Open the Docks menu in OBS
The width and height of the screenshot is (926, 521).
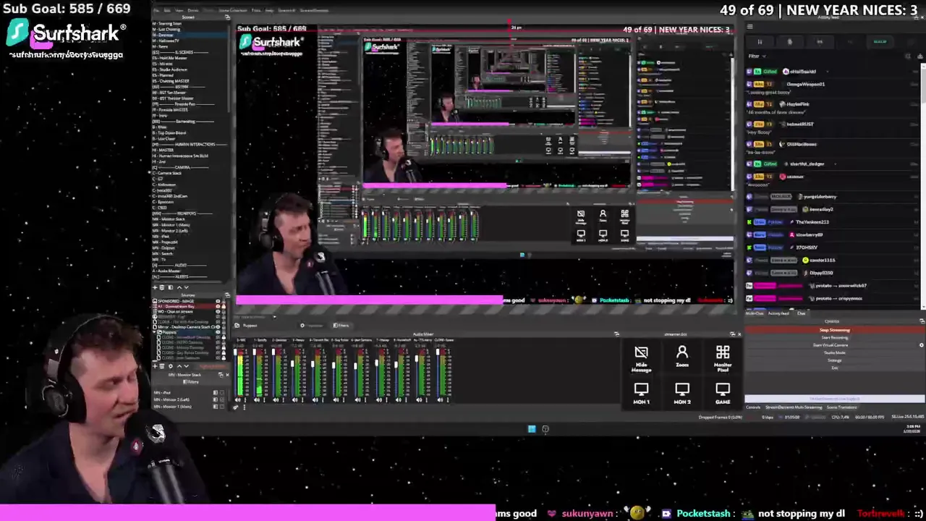[x=193, y=10]
